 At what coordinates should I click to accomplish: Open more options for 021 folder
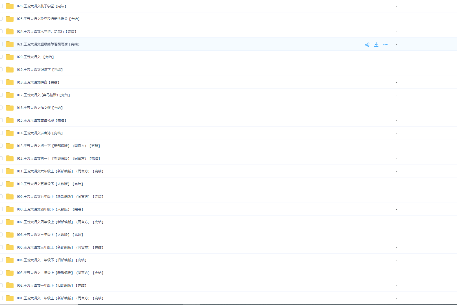coord(385,45)
